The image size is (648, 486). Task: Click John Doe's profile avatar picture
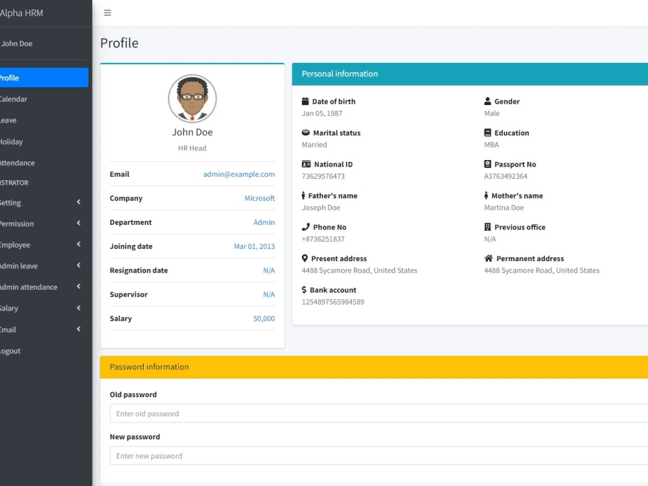pyautogui.click(x=192, y=98)
